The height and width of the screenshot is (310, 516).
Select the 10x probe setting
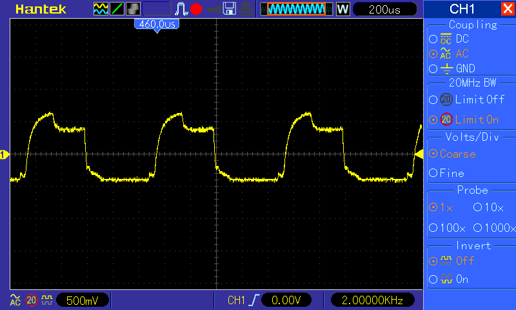coord(488,207)
